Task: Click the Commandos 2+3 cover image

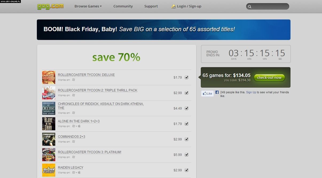Action: tap(49, 139)
